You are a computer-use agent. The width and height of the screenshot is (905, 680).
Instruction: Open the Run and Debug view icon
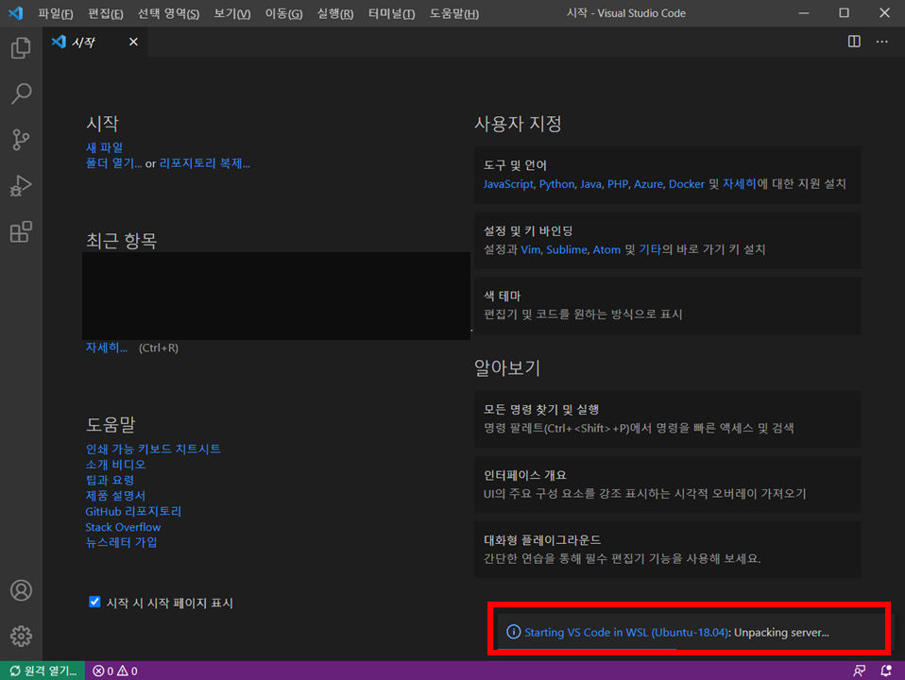21,186
